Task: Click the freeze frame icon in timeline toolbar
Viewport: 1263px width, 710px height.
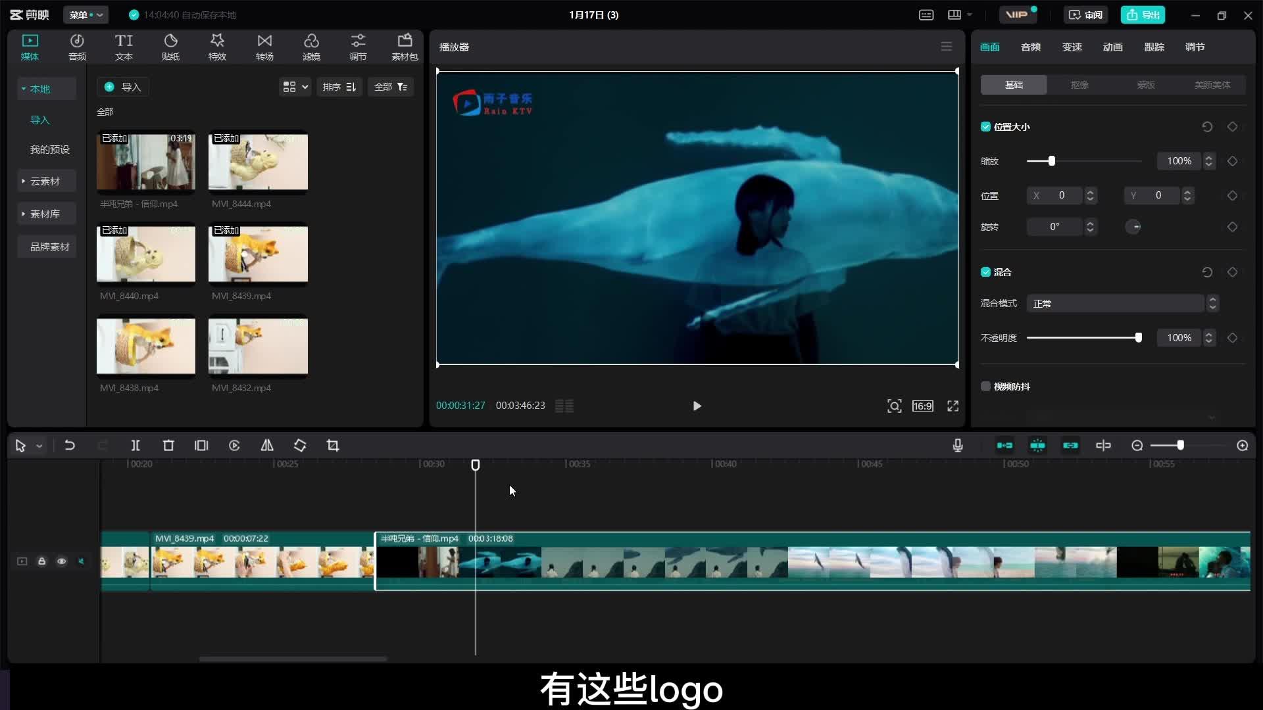Action: (201, 446)
